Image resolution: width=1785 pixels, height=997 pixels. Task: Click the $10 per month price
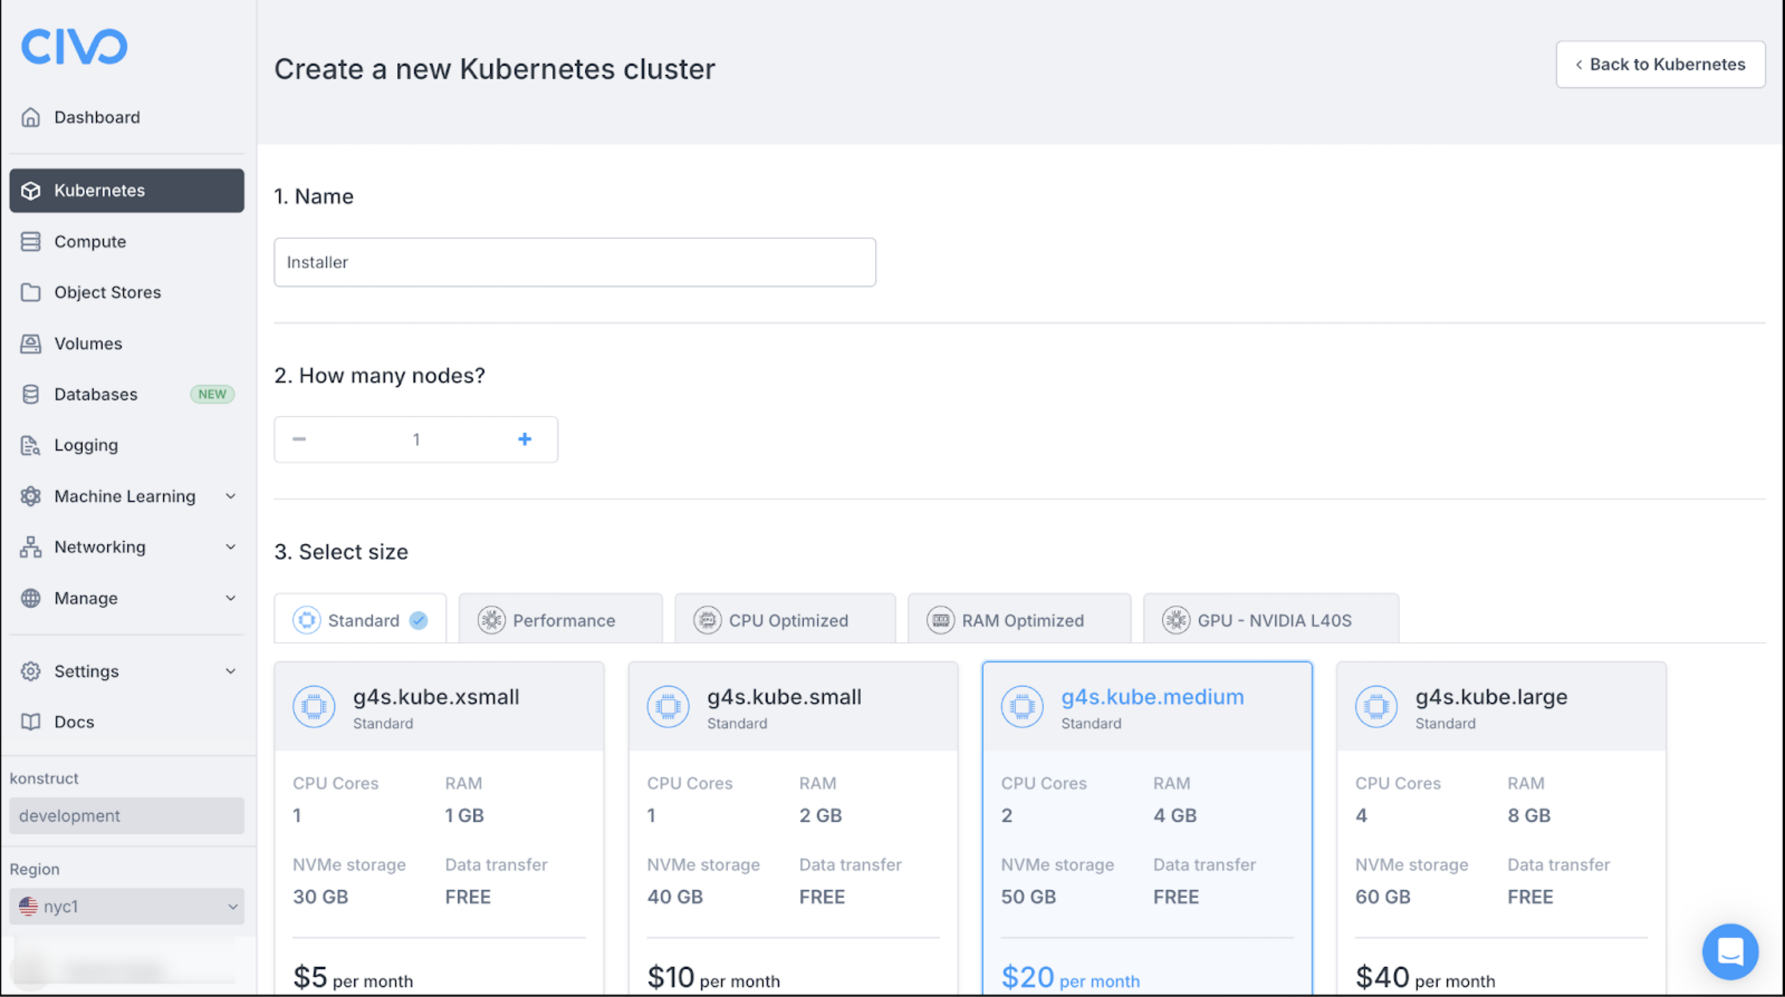[713, 977]
